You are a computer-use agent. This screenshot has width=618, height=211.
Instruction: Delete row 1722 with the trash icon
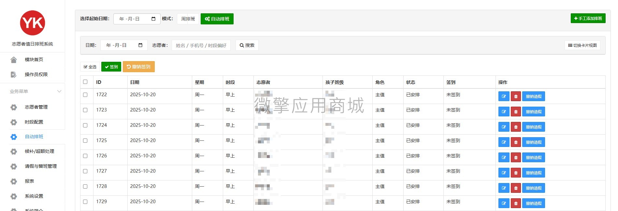click(x=516, y=96)
